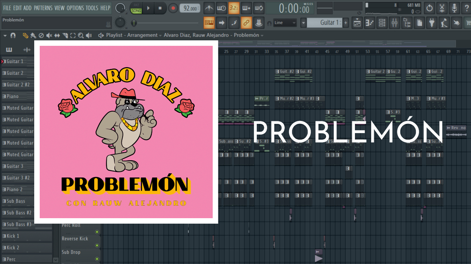Click the scissors audio editor icon
Image resolution: width=471 pixels, height=264 pixels.
(442, 8)
